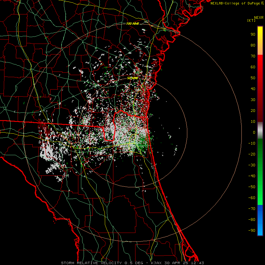
Task: Click the NEXR label above the color scale
Action: [259, 18]
